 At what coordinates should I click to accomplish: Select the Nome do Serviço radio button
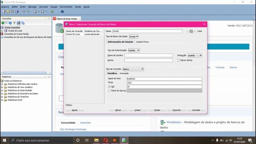pos(109,91)
